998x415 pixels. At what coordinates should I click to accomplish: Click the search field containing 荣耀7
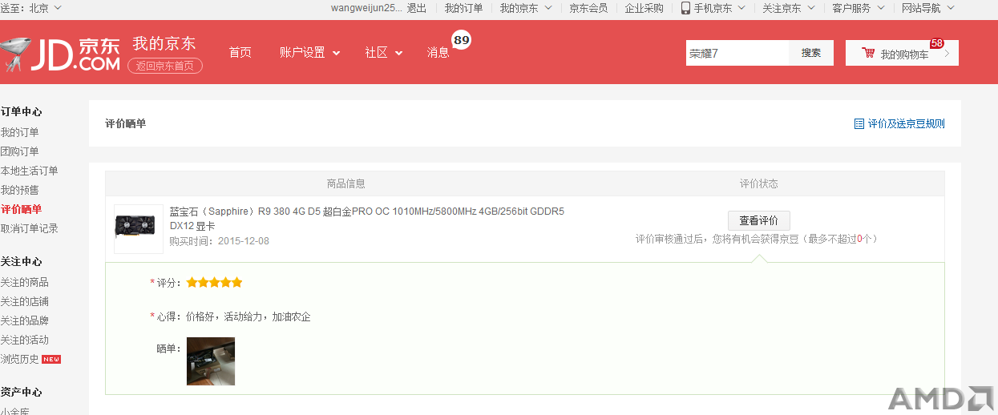point(737,53)
